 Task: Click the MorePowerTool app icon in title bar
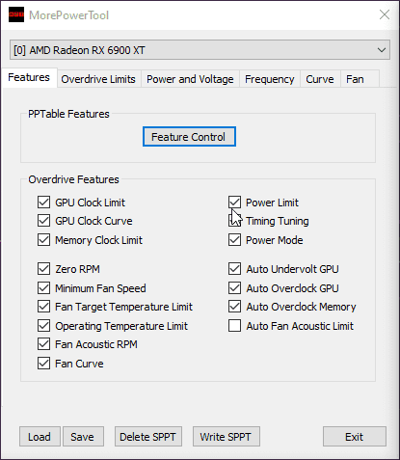tap(16, 14)
